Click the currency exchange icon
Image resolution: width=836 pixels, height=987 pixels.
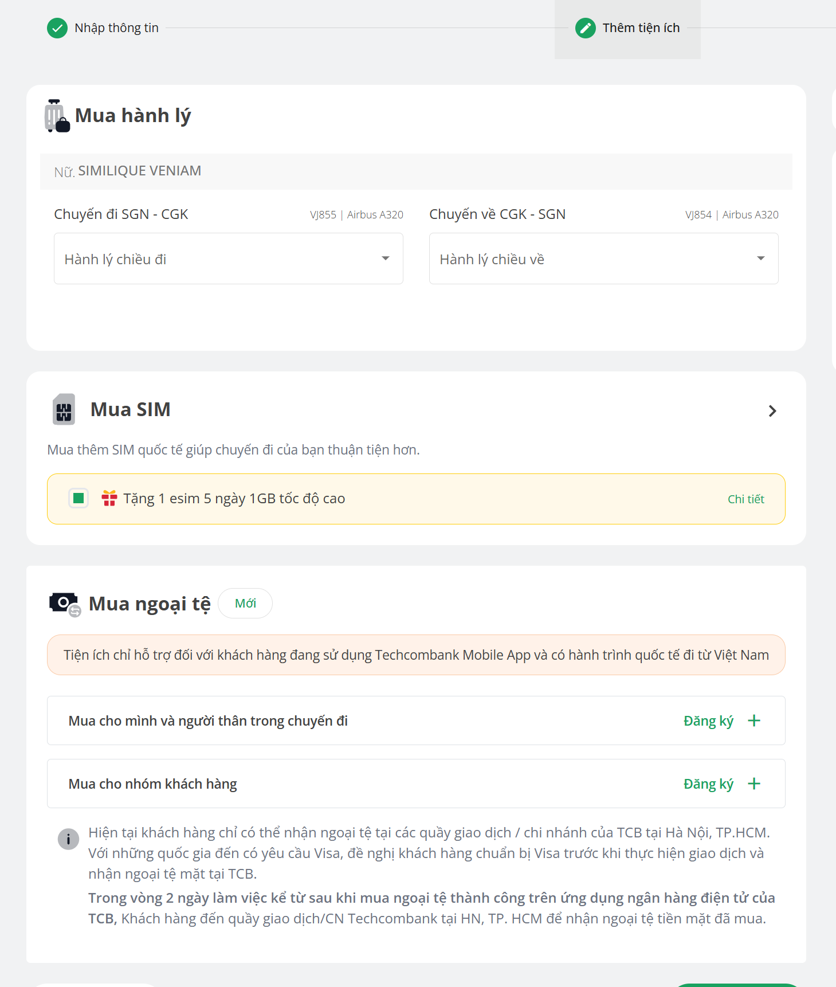[64, 604]
